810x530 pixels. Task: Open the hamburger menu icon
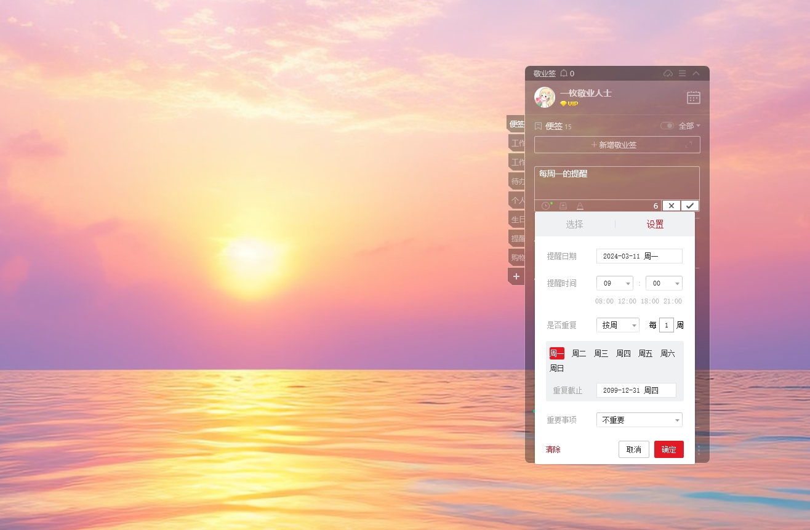click(682, 73)
